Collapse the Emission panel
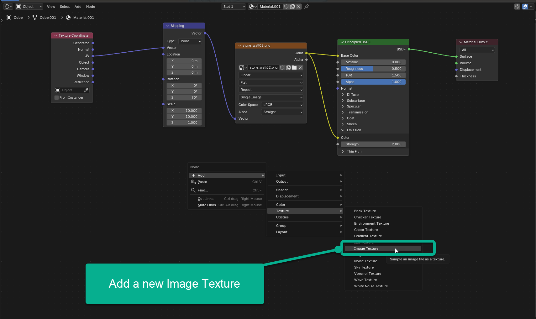Viewport: 536px width, 319px height. tap(343, 130)
